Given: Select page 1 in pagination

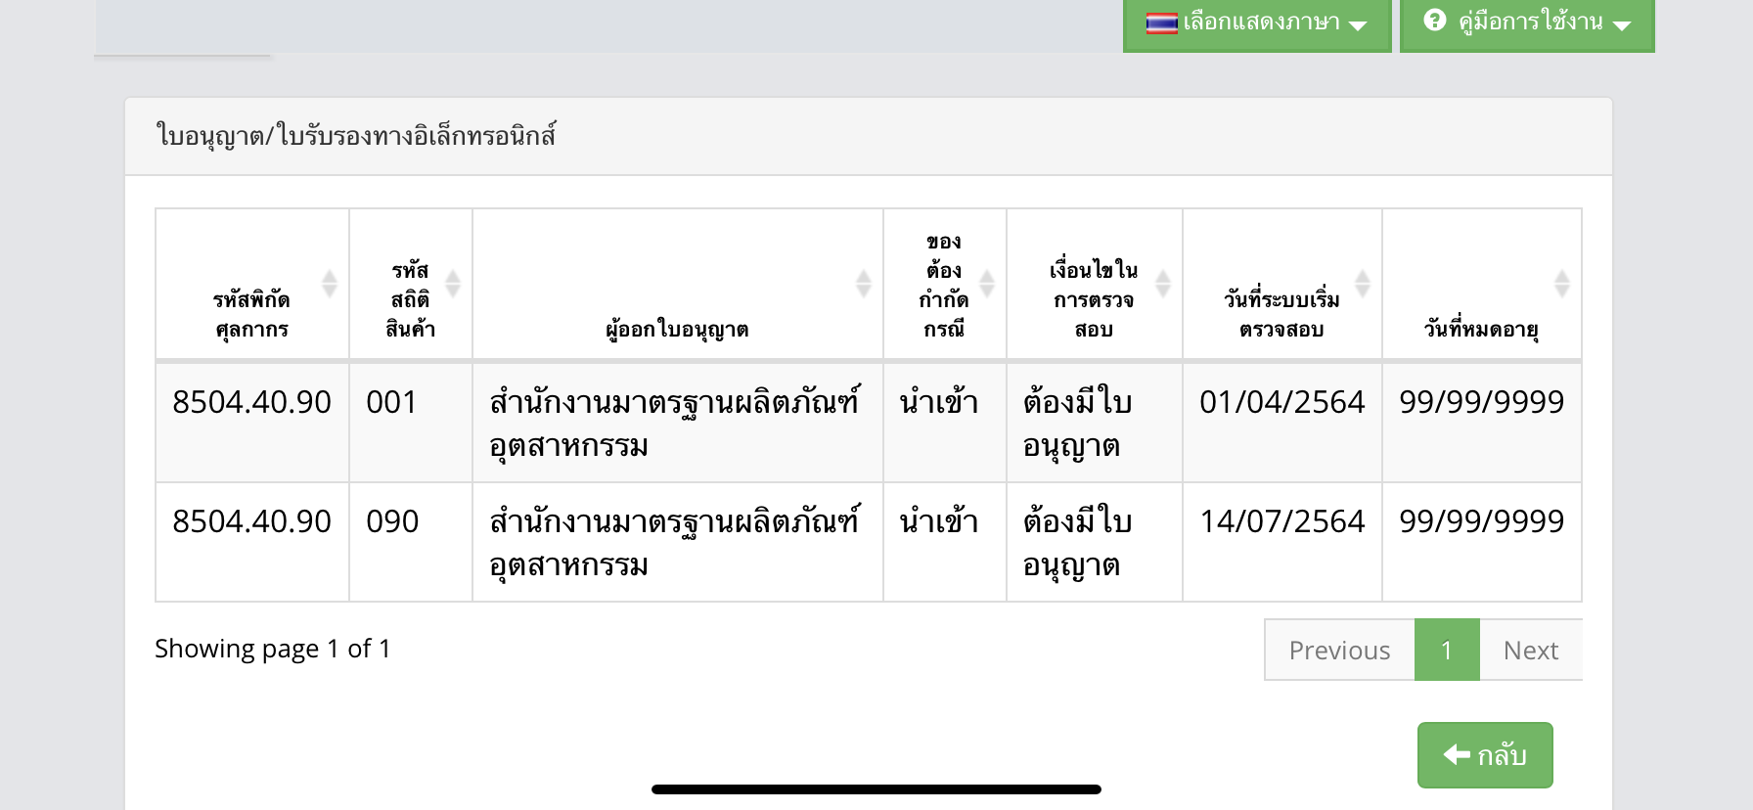Looking at the screenshot, I should 1447,650.
